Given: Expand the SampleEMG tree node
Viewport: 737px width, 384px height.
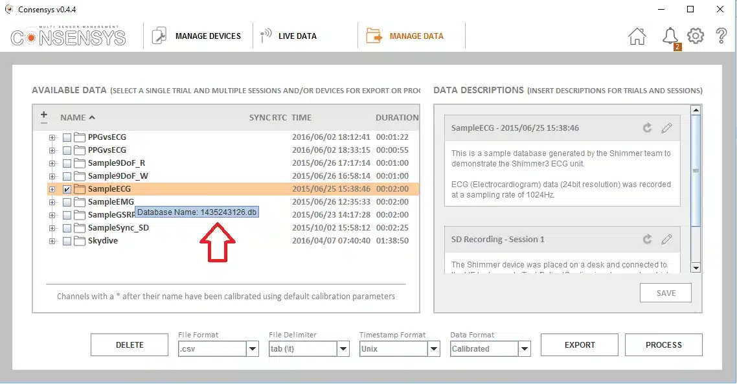Looking at the screenshot, I should 52,202.
